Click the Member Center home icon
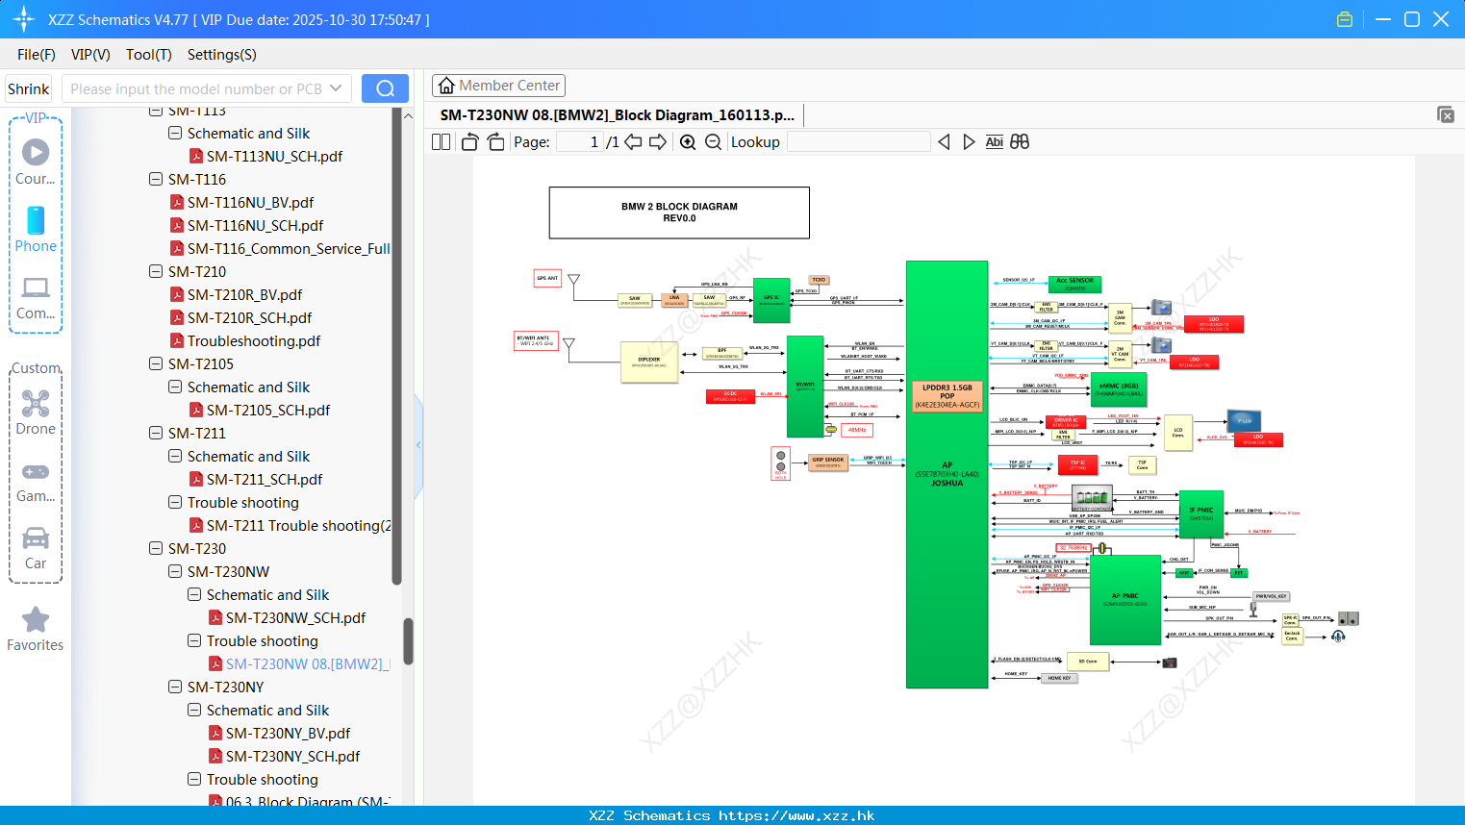The width and height of the screenshot is (1465, 825). tap(446, 86)
